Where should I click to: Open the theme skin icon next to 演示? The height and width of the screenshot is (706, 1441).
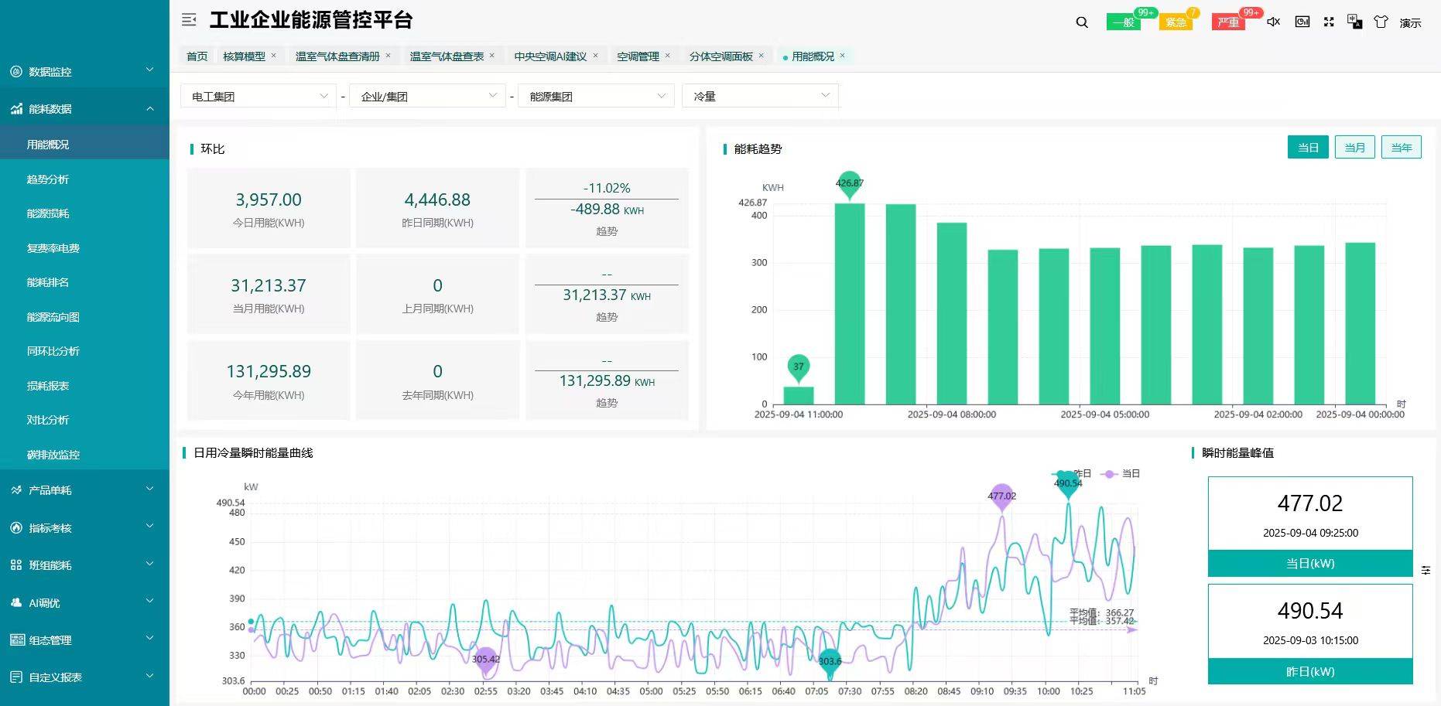pyautogui.click(x=1381, y=22)
